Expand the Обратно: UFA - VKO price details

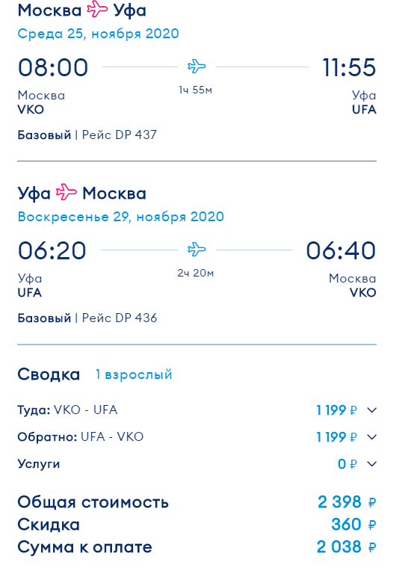click(x=372, y=437)
